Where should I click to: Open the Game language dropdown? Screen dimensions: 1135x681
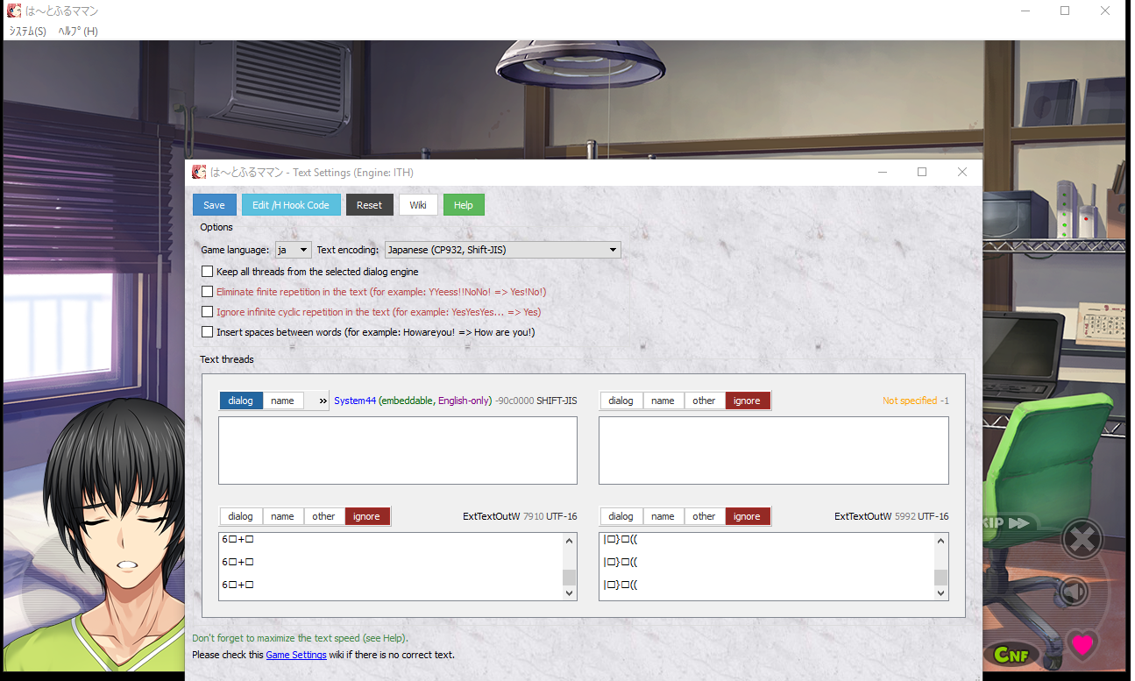(294, 250)
